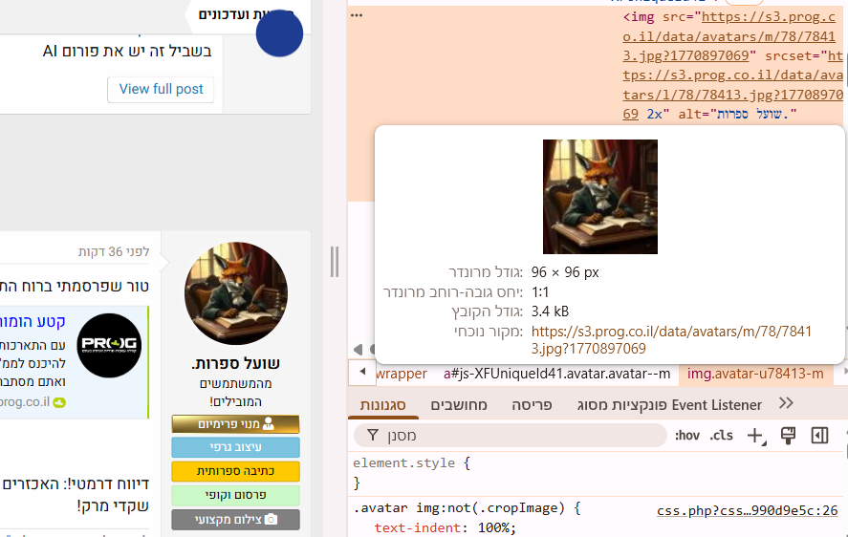Select the img.avatar-u78413-m breadcrumb
Viewport: 848px width, 537px height.
pyautogui.click(x=755, y=374)
